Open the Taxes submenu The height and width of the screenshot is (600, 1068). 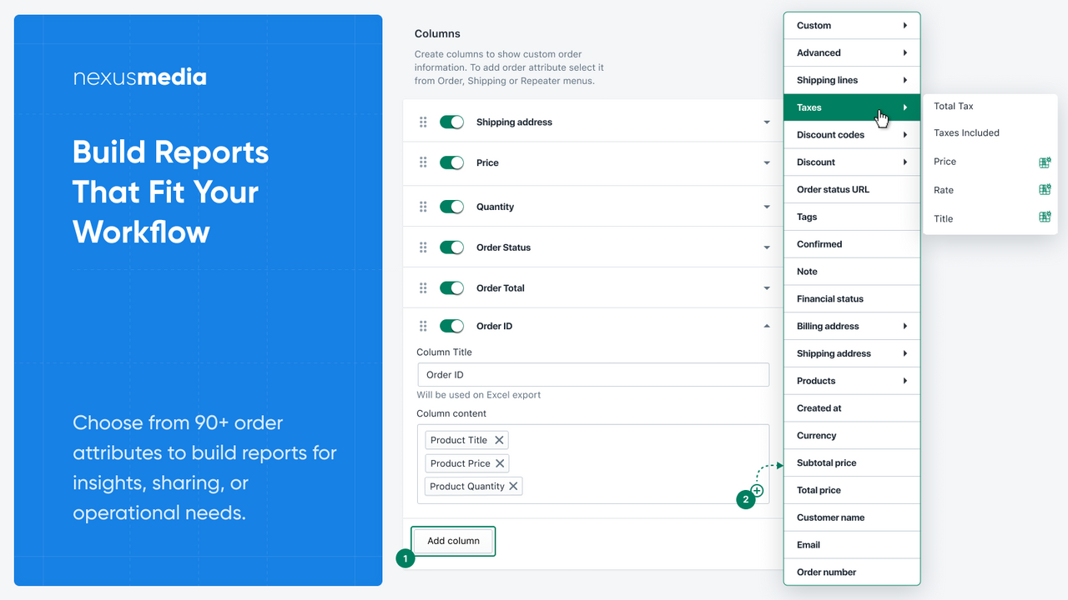pyautogui.click(x=852, y=107)
